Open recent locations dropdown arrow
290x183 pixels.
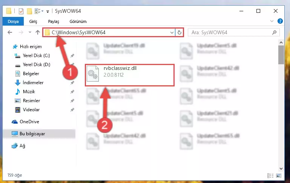pyautogui.click(x=30, y=32)
